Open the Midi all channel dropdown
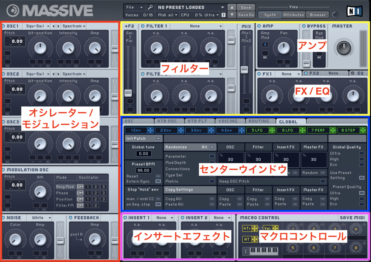The height and width of the screenshot is (262, 371). tap(168, 15)
